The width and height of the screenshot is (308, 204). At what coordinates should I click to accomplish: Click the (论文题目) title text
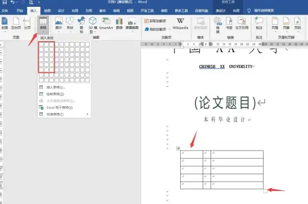pyautogui.click(x=225, y=103)
